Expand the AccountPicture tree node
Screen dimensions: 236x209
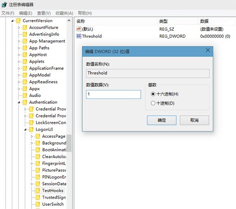[x=19, y=27]
